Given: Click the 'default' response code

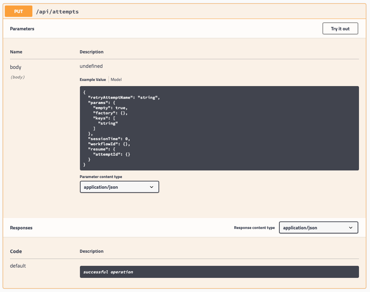Looking at the screenshot, I should point(18,266).
